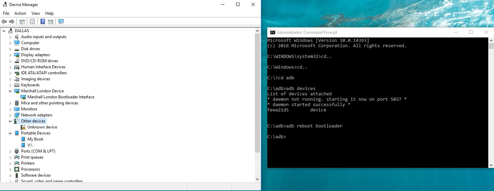Image resolution: width=494 pixels, height=191 pixels.
Task: Click the Command Prompt title bar icon
Action: coord(273,32)
